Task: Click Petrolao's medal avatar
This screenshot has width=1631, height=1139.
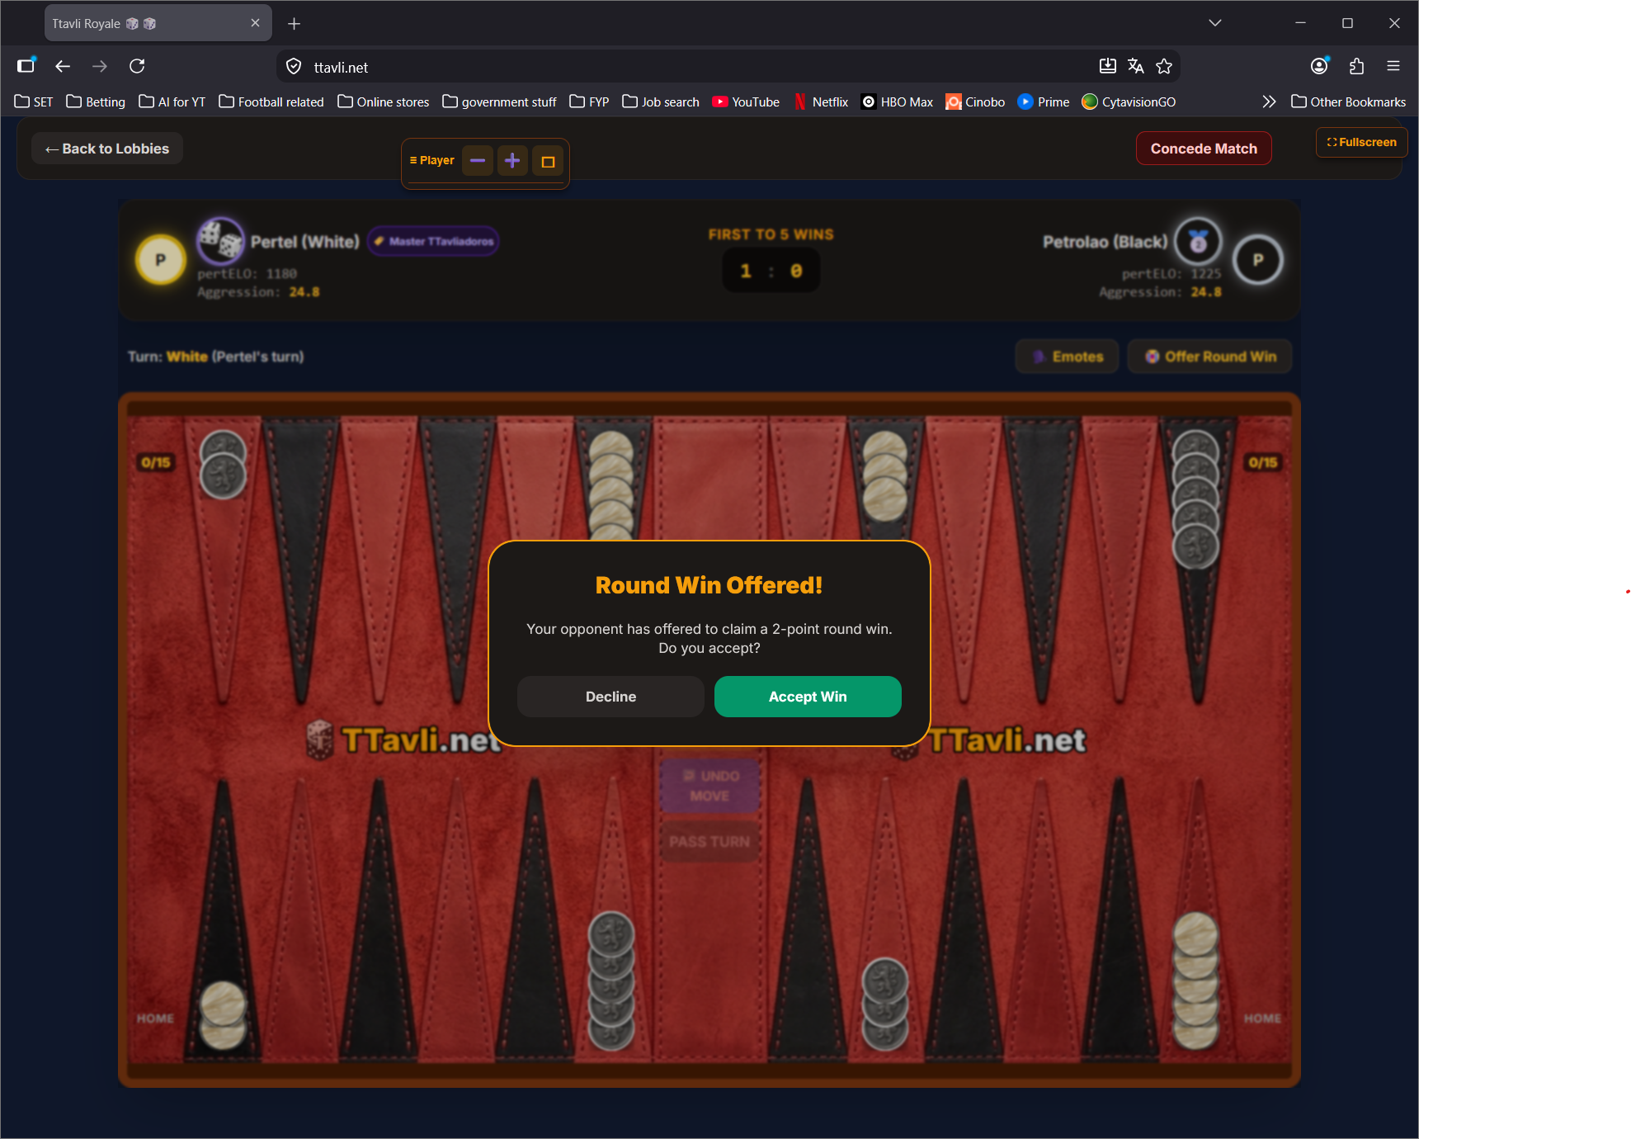Action: [1198, 241]
